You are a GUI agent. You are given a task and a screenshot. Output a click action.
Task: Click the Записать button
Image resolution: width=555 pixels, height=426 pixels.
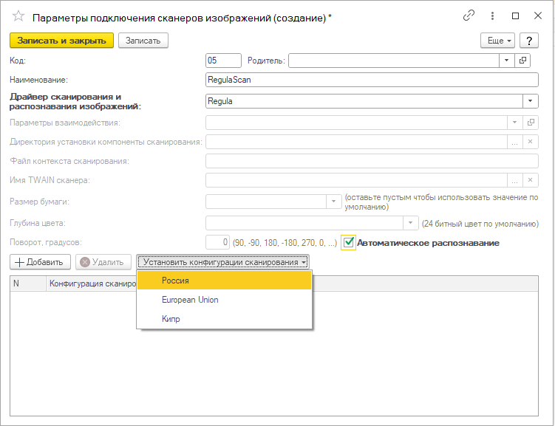tap(143, 41)
